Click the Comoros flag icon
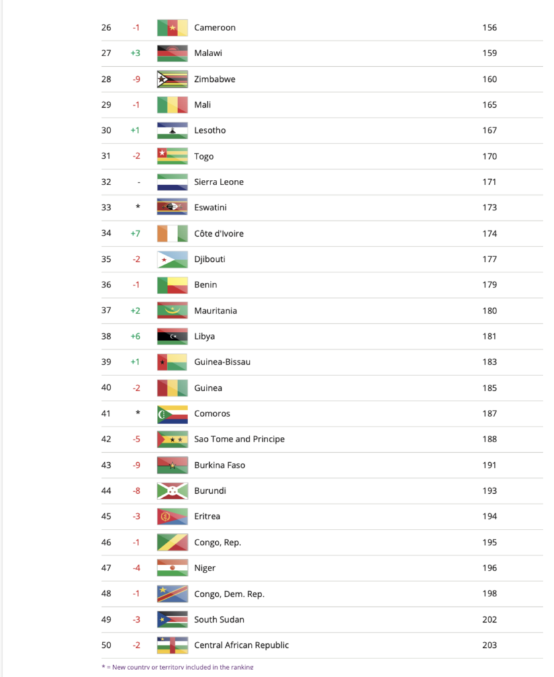Screen dimensions: 554x677 (x=172, y=414)
